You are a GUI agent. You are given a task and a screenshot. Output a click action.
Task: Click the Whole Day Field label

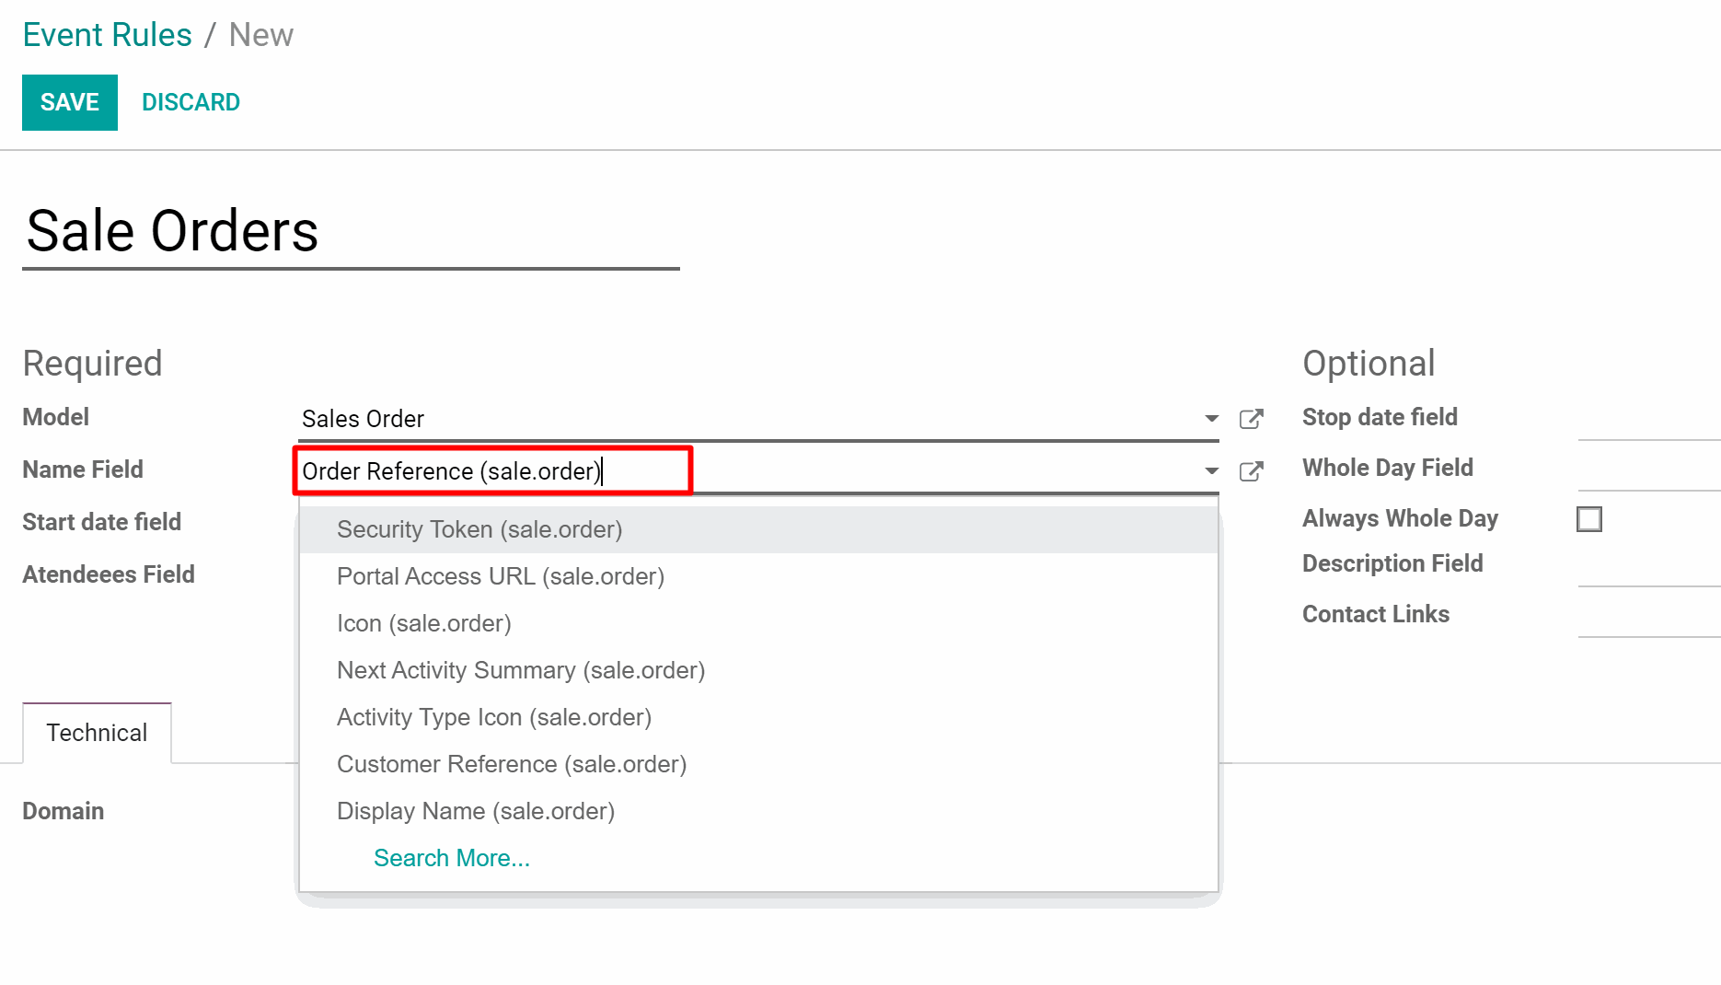click(1388, 468)
